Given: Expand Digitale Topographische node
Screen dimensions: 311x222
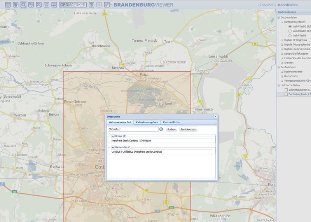Looking at the screenshot, I should 282,45.
